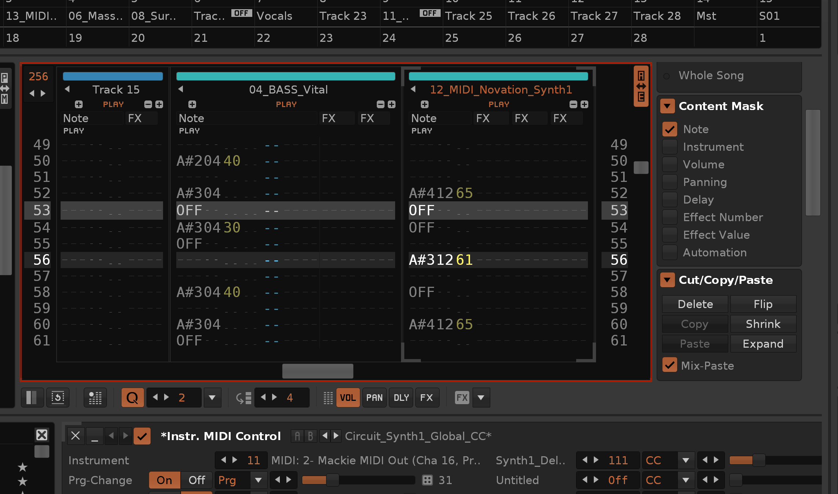Screen dimensions: 838x494
Task: Click the Expand button
Action: tap(763, 344)
